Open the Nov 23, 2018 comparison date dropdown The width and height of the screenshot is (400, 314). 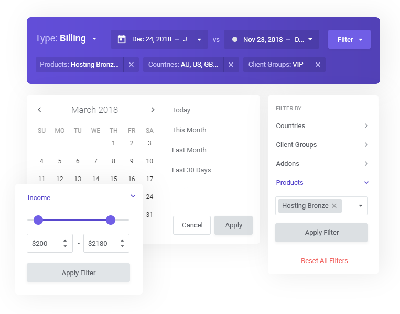pos(272,39)
